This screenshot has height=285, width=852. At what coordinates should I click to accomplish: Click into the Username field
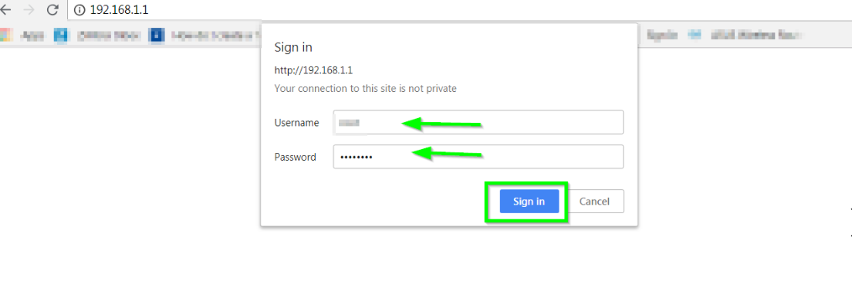pos(478,122)
